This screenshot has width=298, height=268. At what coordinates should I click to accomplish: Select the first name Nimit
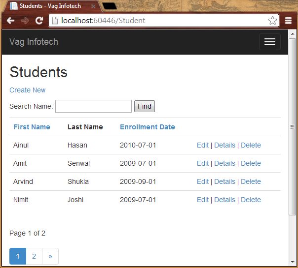[21, 200]
